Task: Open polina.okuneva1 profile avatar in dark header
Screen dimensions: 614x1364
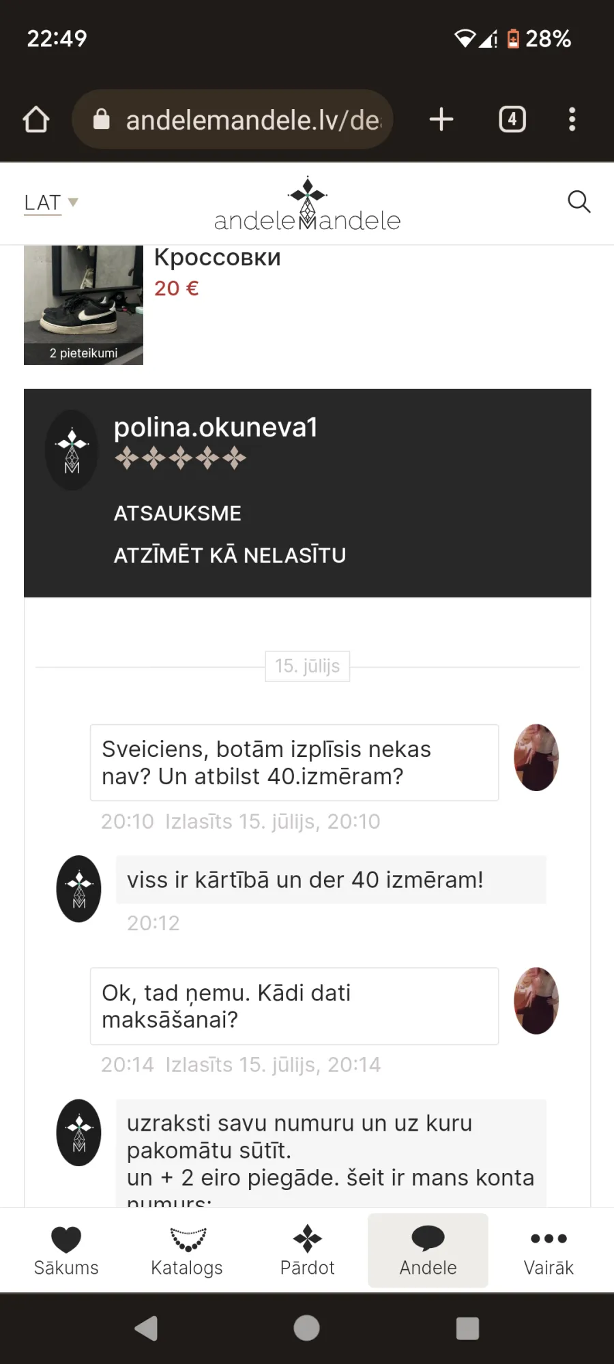Action: (x=72, y=450)
